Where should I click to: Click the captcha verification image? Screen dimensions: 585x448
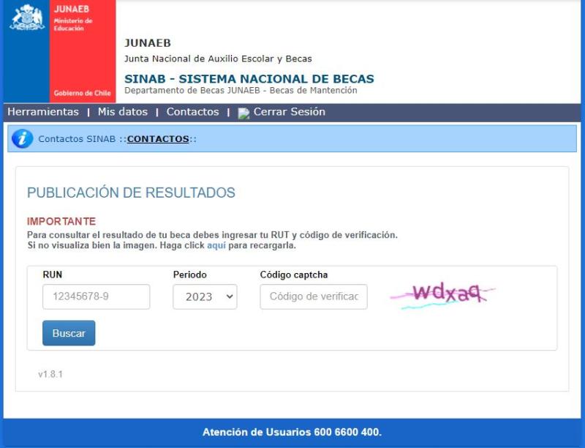tap(443, 294)
